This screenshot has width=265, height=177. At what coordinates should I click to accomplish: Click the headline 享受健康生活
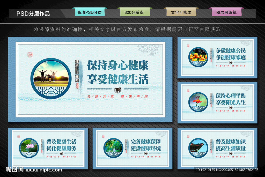(x=118, y=79)
